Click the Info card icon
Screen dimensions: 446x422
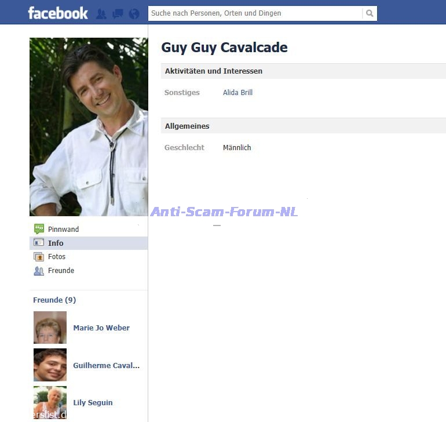pos(39,243)
